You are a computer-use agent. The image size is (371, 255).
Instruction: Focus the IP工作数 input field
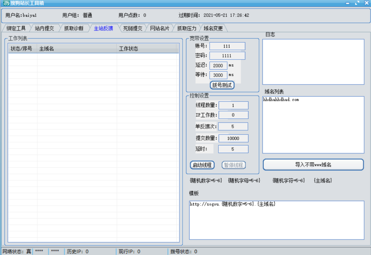click(x=234, y=115)
